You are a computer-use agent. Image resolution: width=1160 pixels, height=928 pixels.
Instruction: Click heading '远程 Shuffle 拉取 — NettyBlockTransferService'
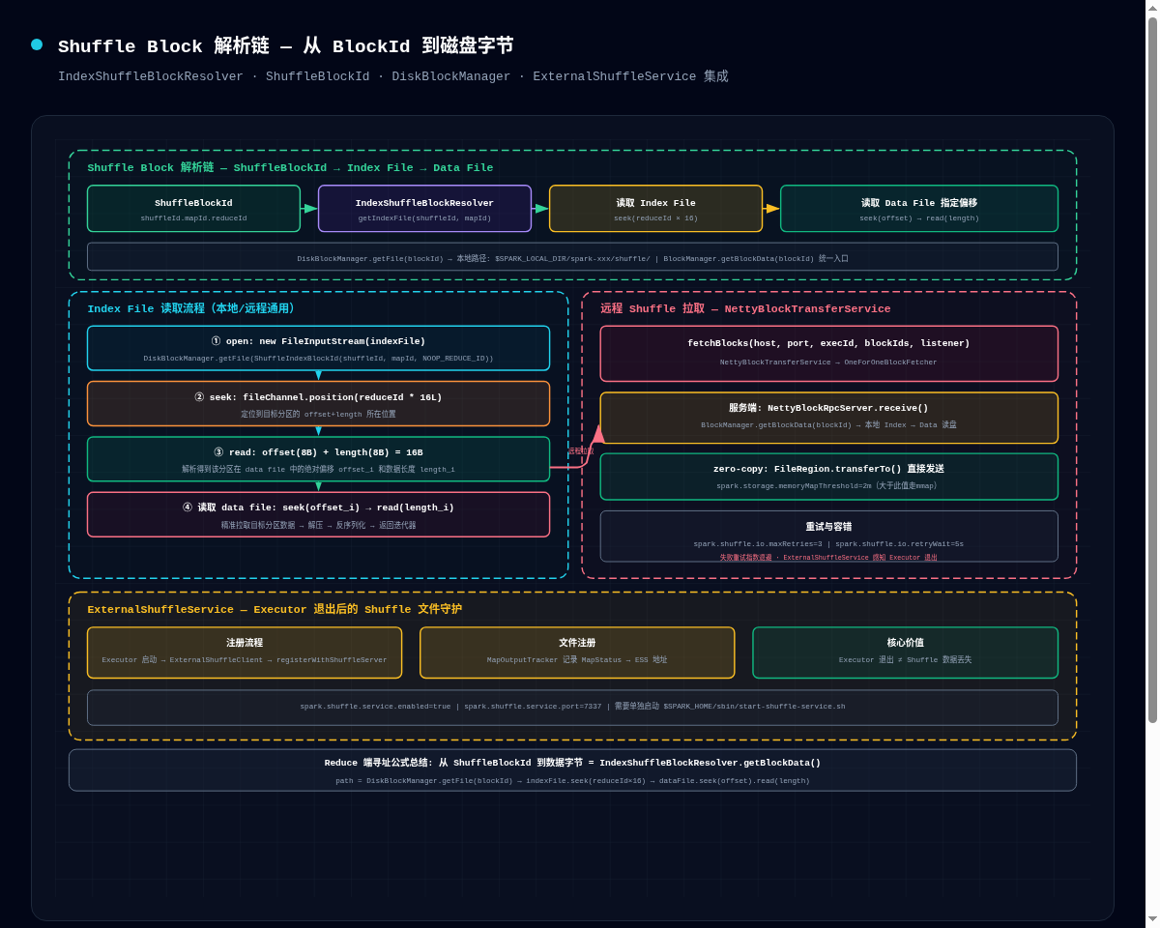click(x=745, y=308)
